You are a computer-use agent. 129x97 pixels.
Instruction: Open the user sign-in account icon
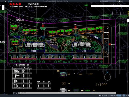(119, 1)
